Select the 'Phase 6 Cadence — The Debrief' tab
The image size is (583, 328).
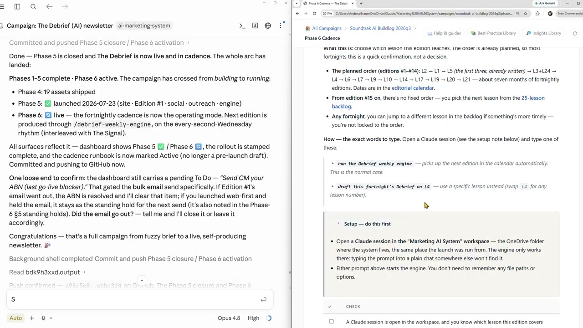coord(328,3)
